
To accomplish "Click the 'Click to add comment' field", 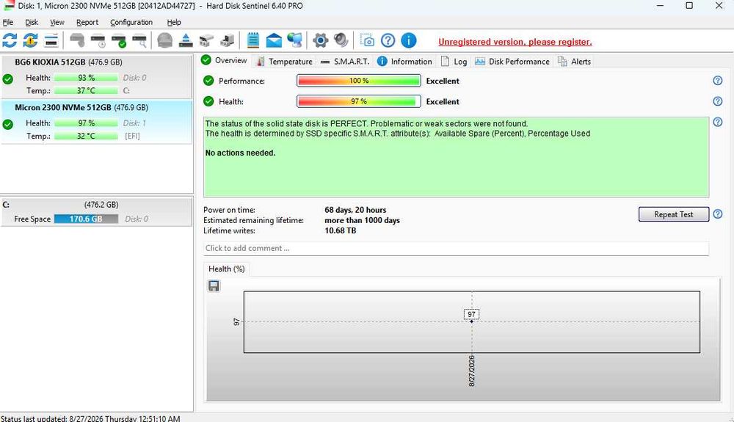I will [x=456, y=248].
